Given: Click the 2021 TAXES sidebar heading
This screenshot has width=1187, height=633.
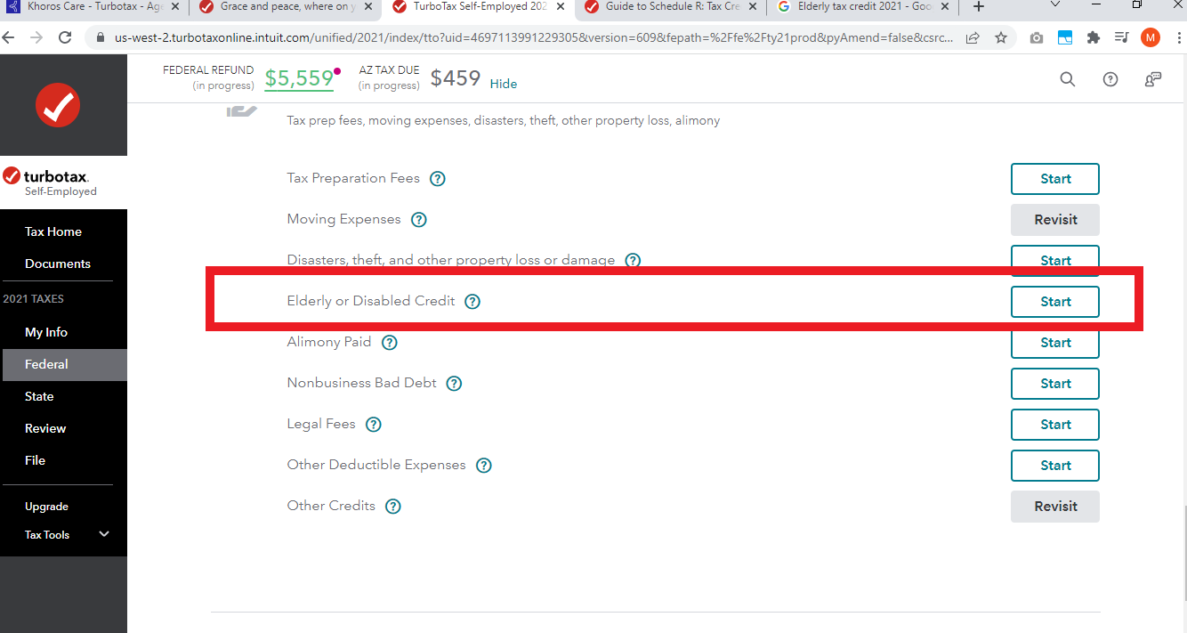Looking at the screenshot, I should point(34,299).
